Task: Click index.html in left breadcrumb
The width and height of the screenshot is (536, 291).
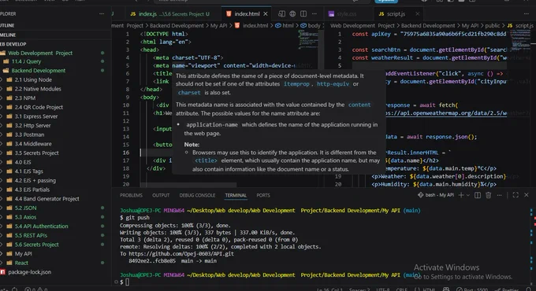Action: (x=255, y=26)
